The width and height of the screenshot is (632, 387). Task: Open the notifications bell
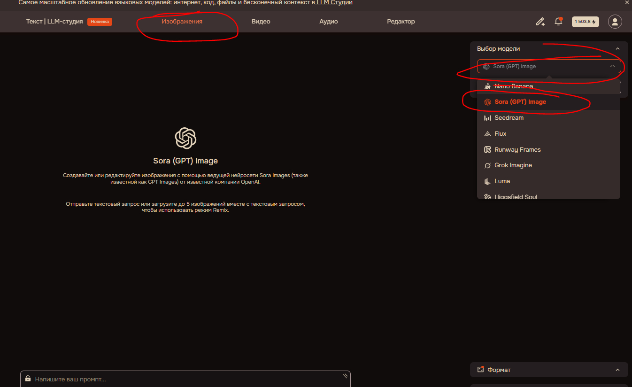coord(558,22)
